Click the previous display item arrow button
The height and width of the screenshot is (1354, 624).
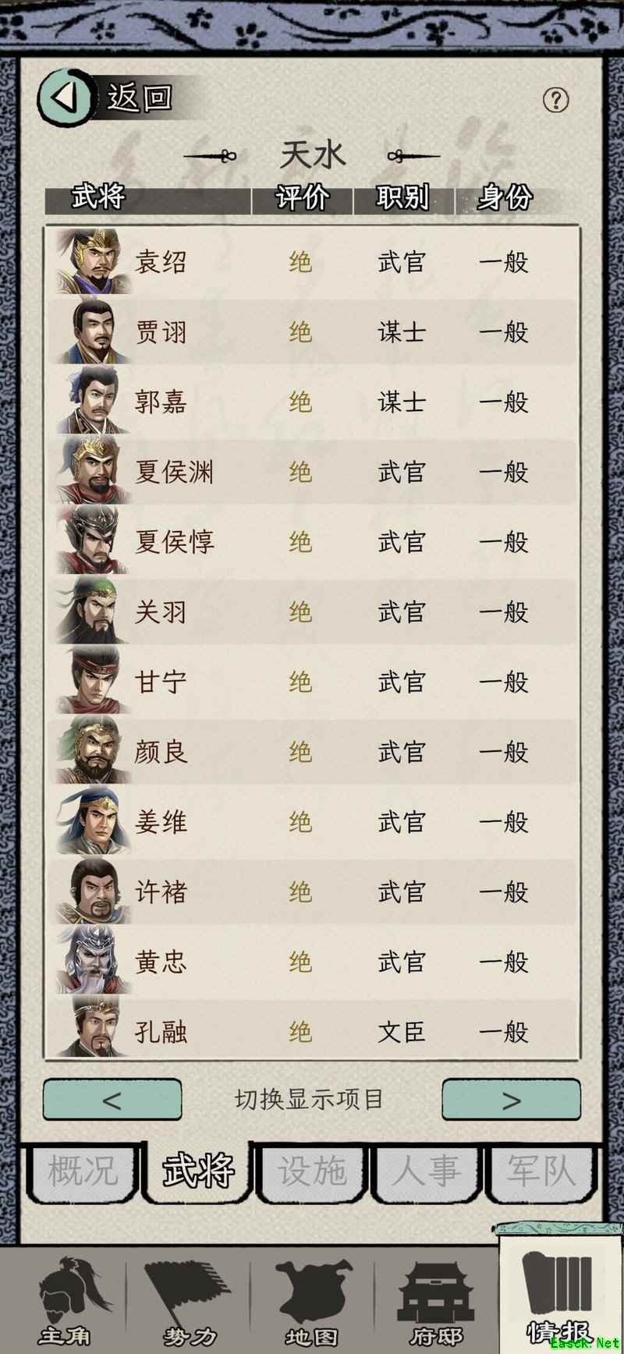(x=112, y=1100)
